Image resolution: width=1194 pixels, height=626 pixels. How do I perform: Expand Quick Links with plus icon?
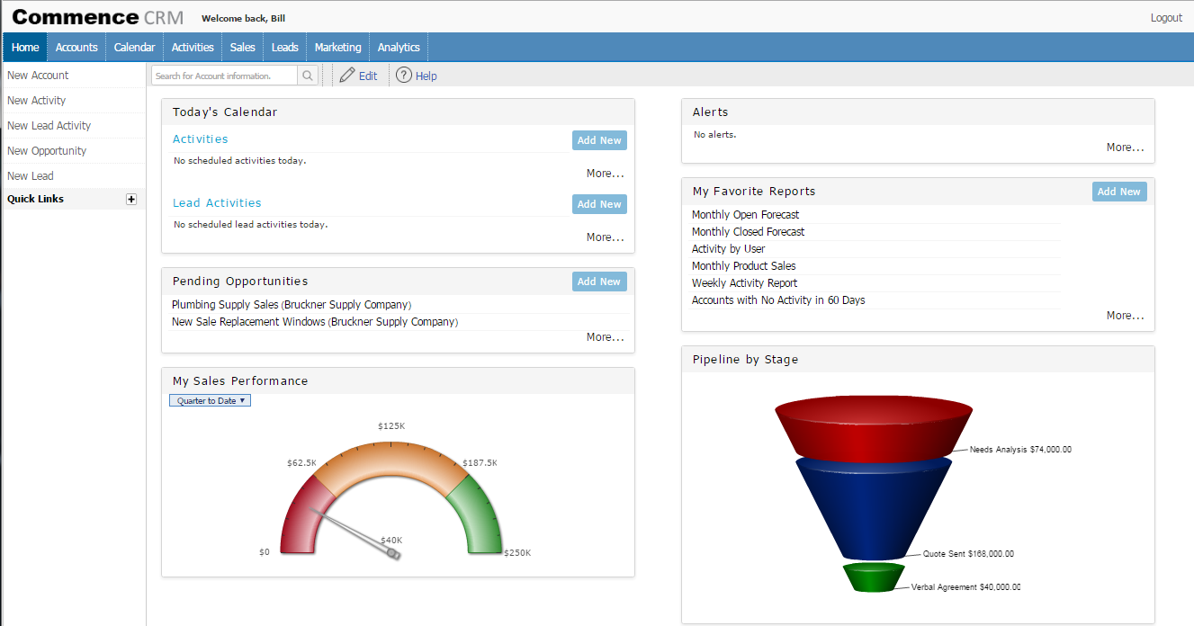point(131,199)
